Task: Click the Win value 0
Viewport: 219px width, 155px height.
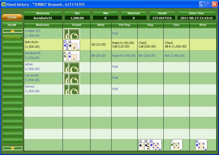Action: pyautogui.click(x=106, y=18)
